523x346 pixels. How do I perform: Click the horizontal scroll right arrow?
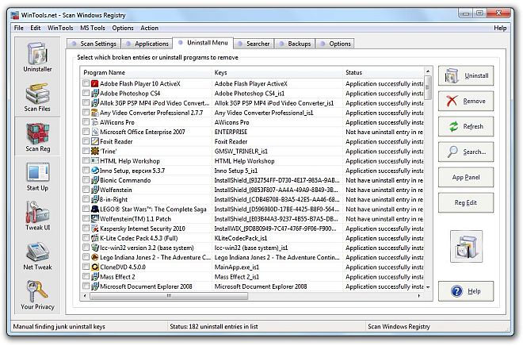point(419,296)
